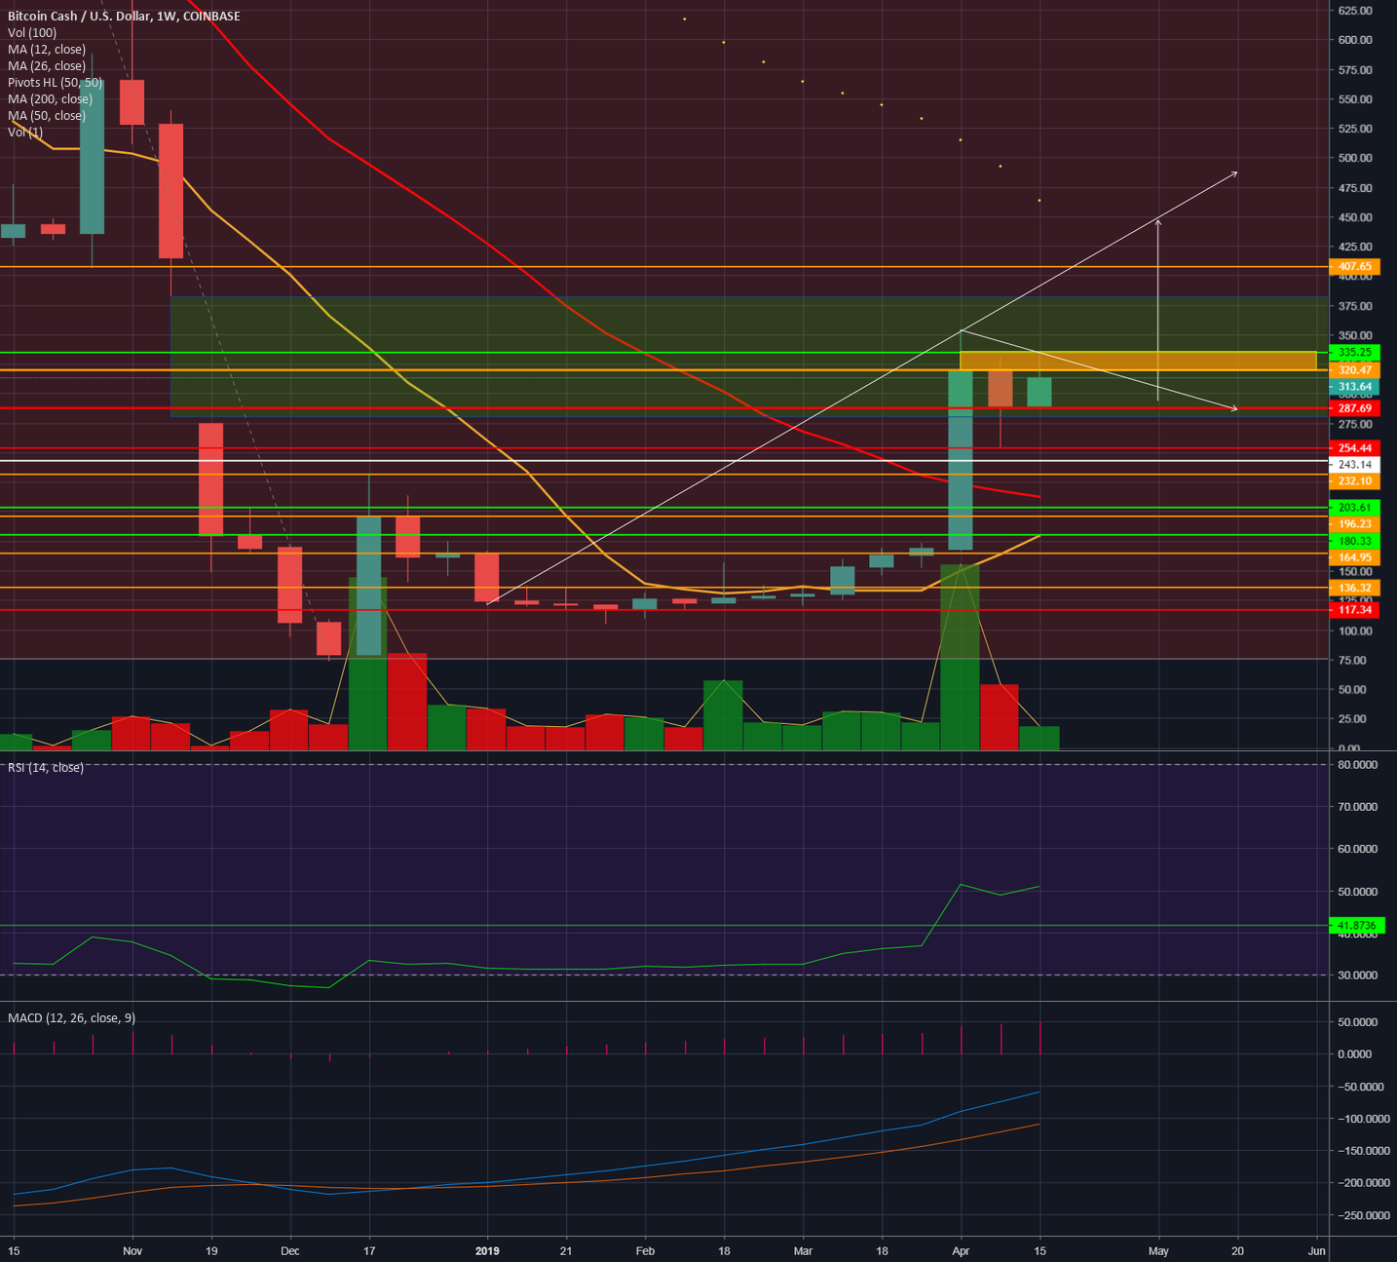Click the green 335.25 price level label
This screenshot has width=1397, height=1262.
click(x=1356, y=352)
